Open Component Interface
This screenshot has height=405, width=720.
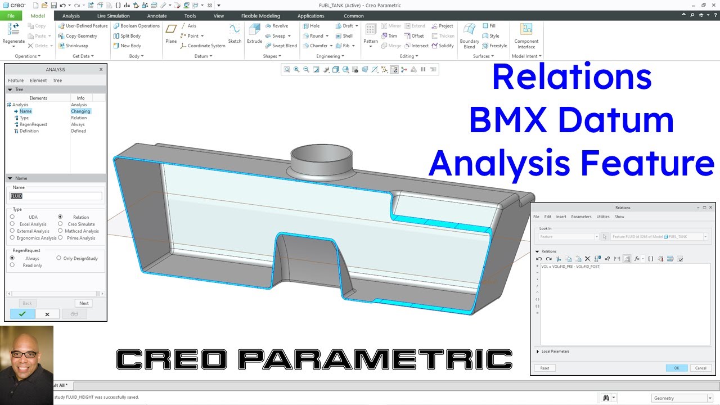526,36
